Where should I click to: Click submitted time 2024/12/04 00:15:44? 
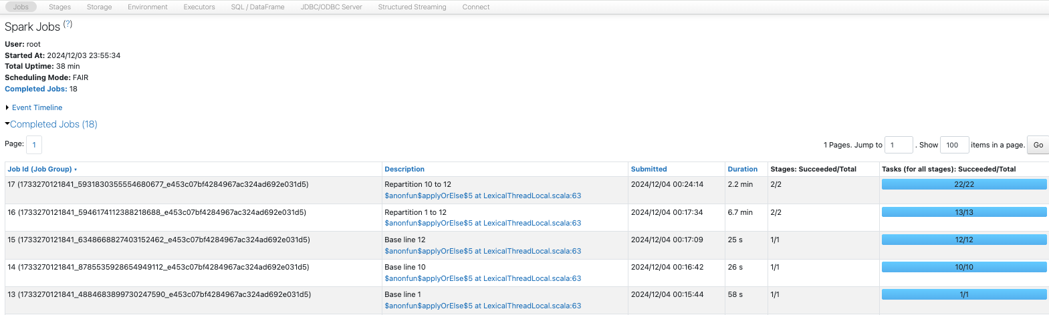click(x=667, y=294)
